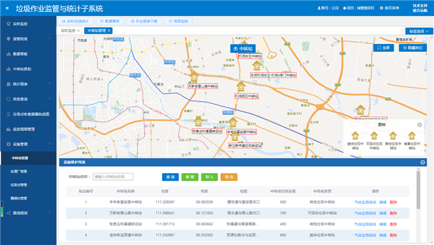Open 气体监测曲线 for 丰年街富安路中转站 row
The width and height of the screenshot is (434, 245).
(x=365, y=202)
